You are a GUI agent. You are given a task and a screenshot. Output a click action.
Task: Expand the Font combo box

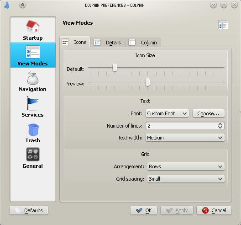pos(167,113)
